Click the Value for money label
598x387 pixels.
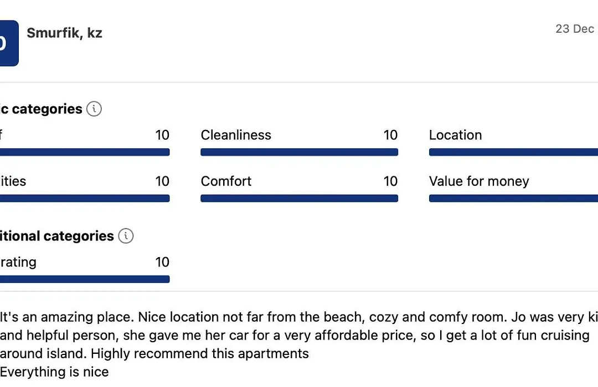coord(479,181)
